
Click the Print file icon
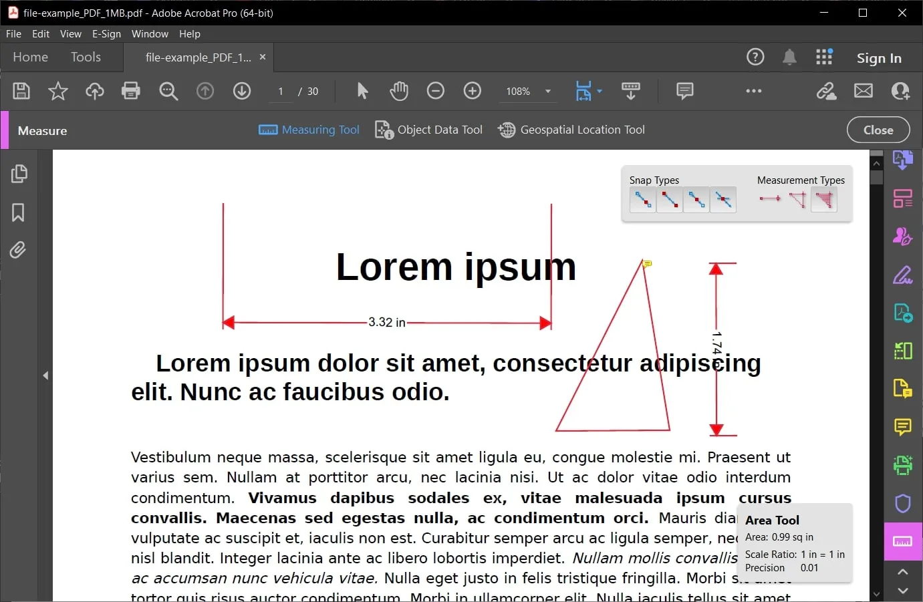click(x=131, y=91)
